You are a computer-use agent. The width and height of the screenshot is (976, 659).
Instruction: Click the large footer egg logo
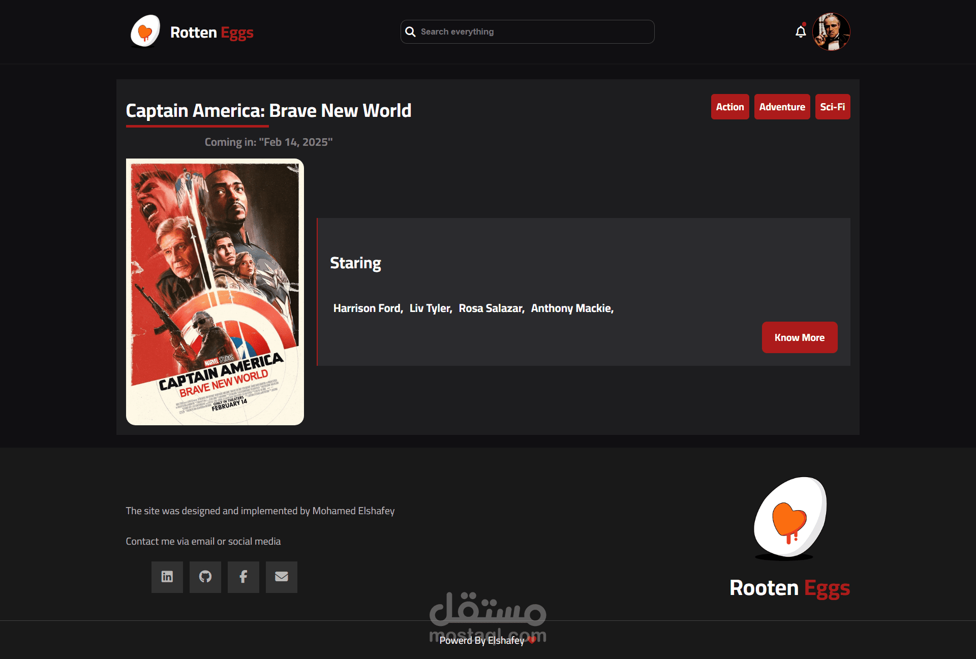[x=790, y=518]
